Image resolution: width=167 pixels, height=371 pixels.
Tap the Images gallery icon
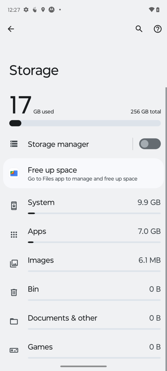[14, 263]
